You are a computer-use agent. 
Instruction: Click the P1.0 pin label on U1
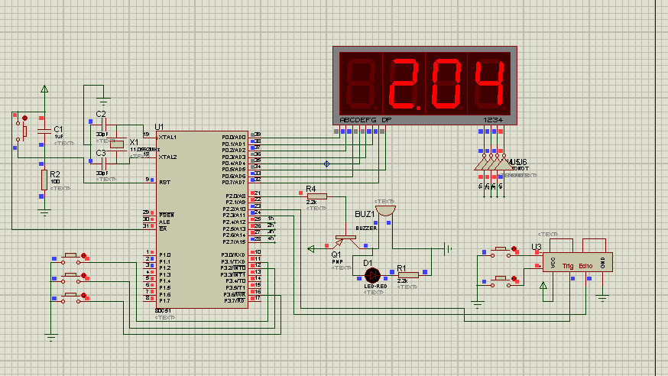(165, 255)
